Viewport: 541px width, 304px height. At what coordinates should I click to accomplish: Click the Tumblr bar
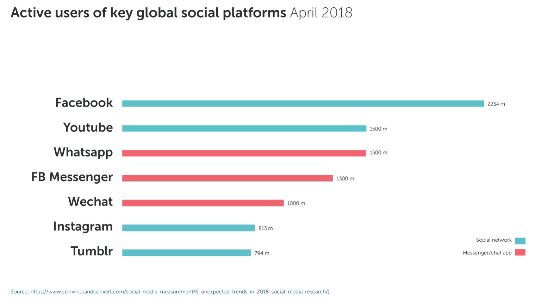click(186, 253)
